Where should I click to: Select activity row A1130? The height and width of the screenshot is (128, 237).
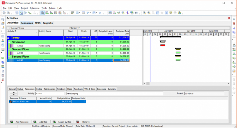coord(68,53)
